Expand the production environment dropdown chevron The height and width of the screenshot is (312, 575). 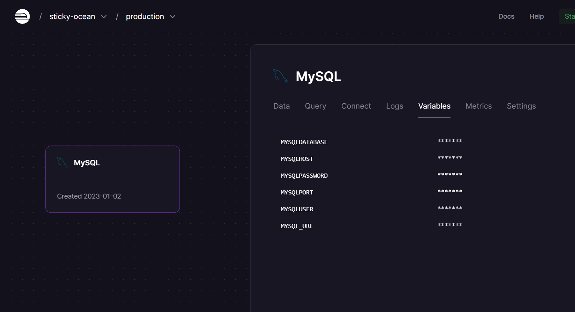pos(172,17)
